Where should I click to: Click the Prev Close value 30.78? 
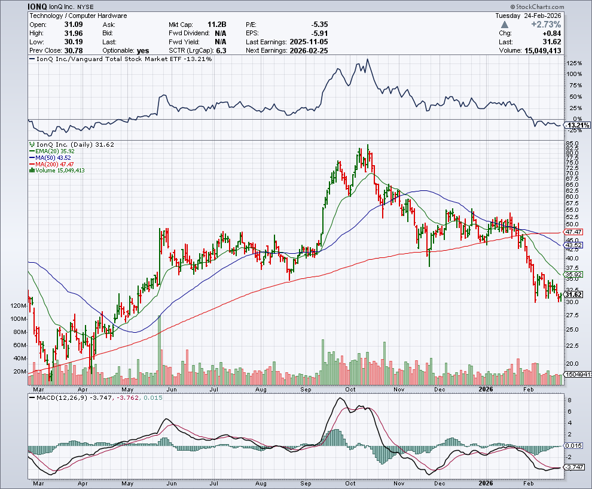[x=73, y=50]
